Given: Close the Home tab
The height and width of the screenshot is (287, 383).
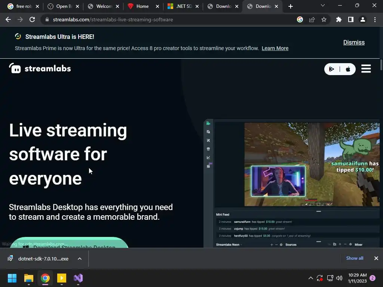Looking at the screenshot, I should click(157, 6).
